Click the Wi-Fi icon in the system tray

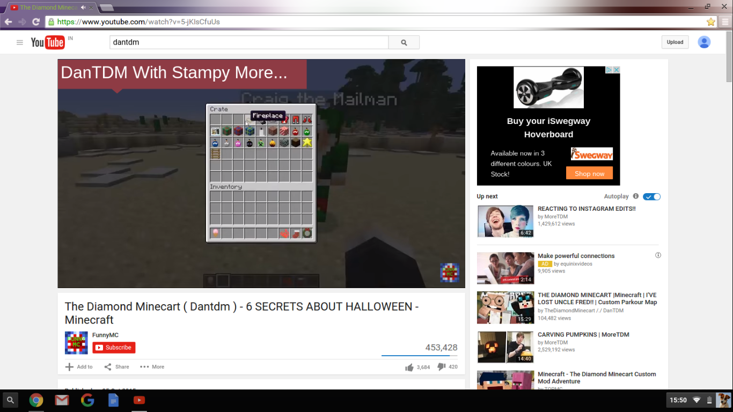(697, 400)
